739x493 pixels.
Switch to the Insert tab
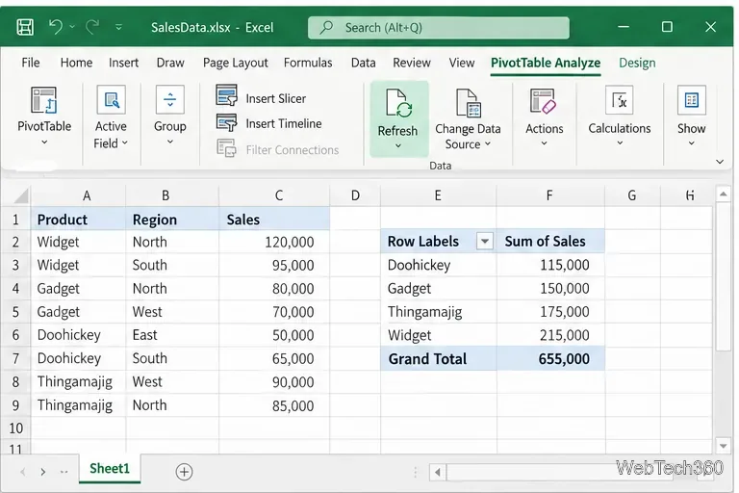[x=123, y=63]
